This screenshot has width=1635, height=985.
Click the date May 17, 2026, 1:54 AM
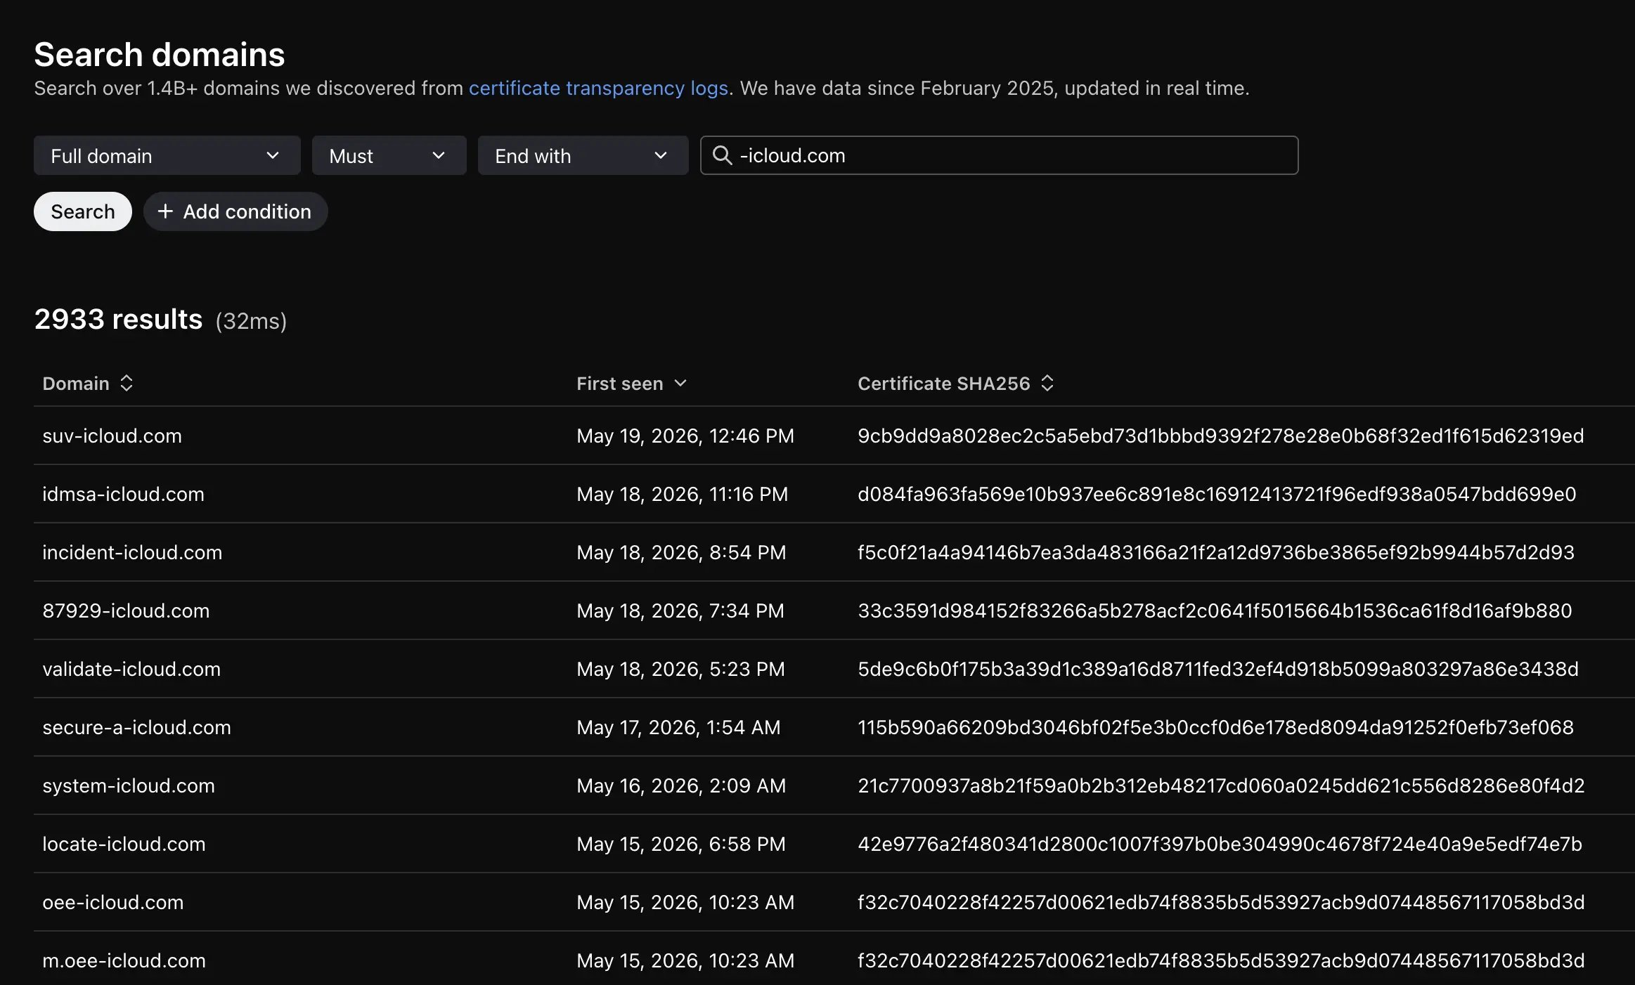pyautogui.click(x=678, y=727)
